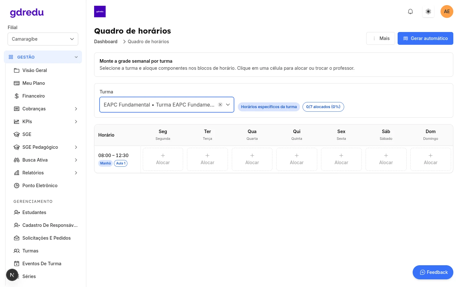This screenshot has height=287, width=461.
Task: Expand the KPIs submenu chevron
Action: point(76,122)
